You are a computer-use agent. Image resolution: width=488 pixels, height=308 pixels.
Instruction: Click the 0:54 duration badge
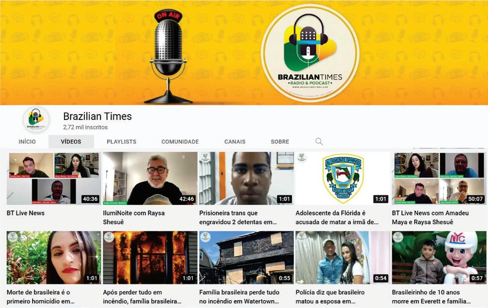click(380, 278)
